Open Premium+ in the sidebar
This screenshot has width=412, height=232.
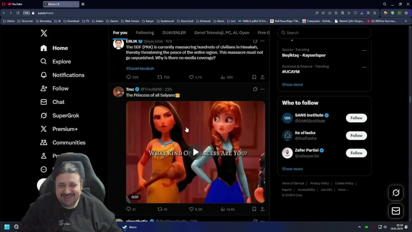(x=59, y=129)
